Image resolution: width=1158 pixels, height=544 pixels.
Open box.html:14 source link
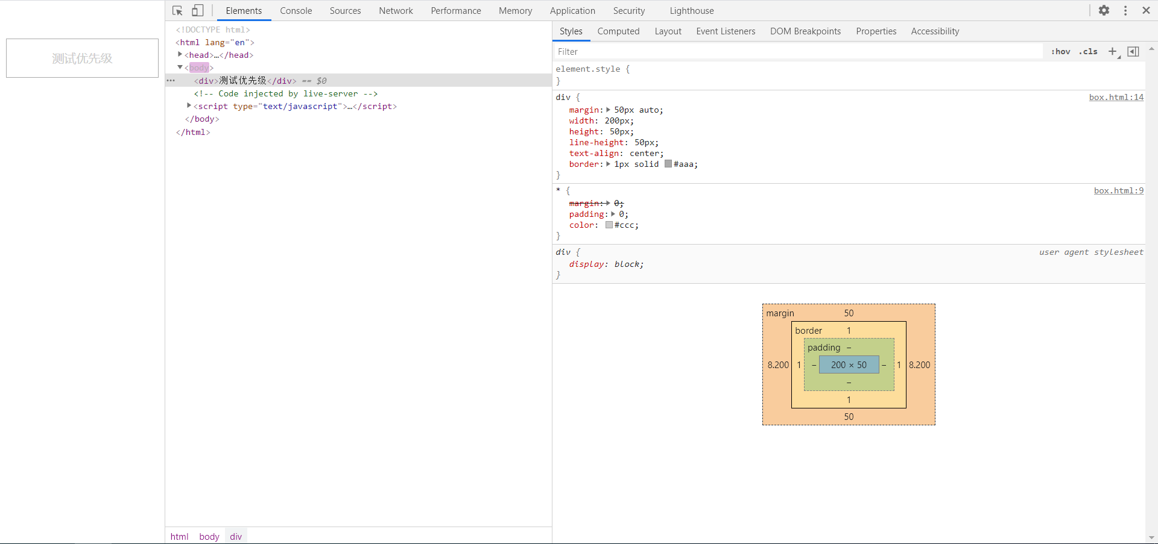tap(1116, 97)
